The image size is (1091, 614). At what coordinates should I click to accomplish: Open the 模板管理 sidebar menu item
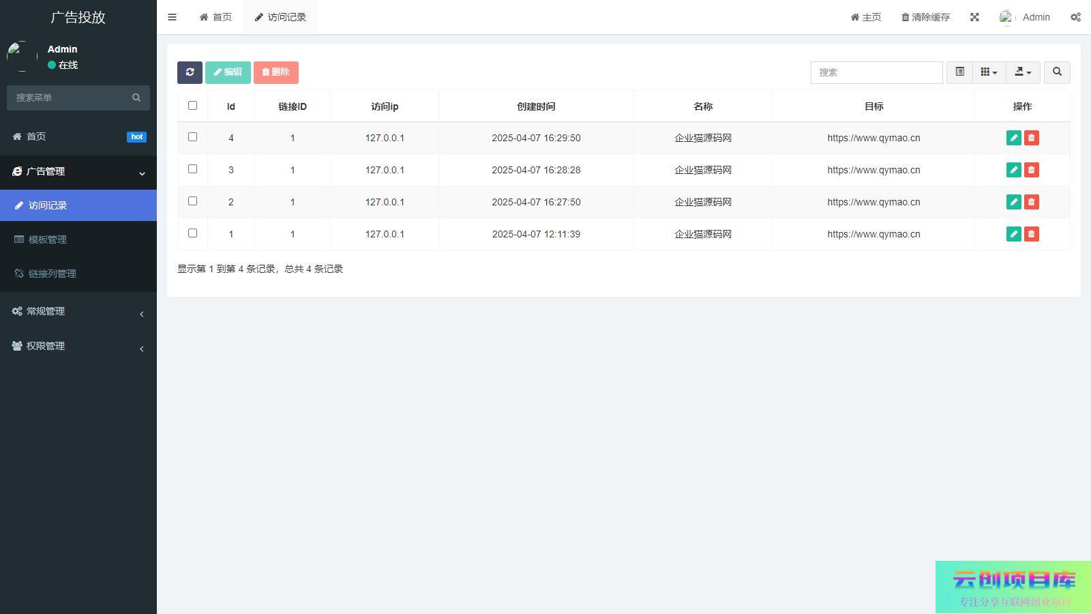(48, 239)
